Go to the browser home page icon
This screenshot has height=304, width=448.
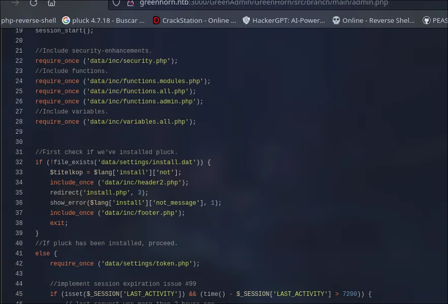tap(51, 3)
